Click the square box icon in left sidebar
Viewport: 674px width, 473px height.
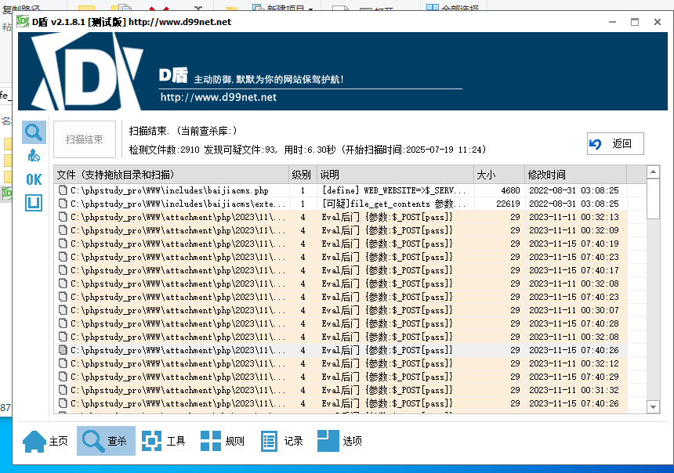tap(34, 203)
